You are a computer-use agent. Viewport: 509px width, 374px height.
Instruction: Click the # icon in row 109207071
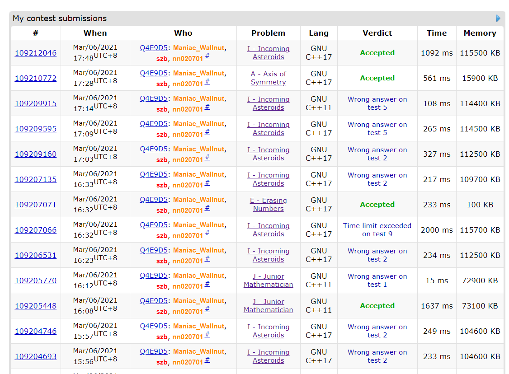[x=207, y=208]
